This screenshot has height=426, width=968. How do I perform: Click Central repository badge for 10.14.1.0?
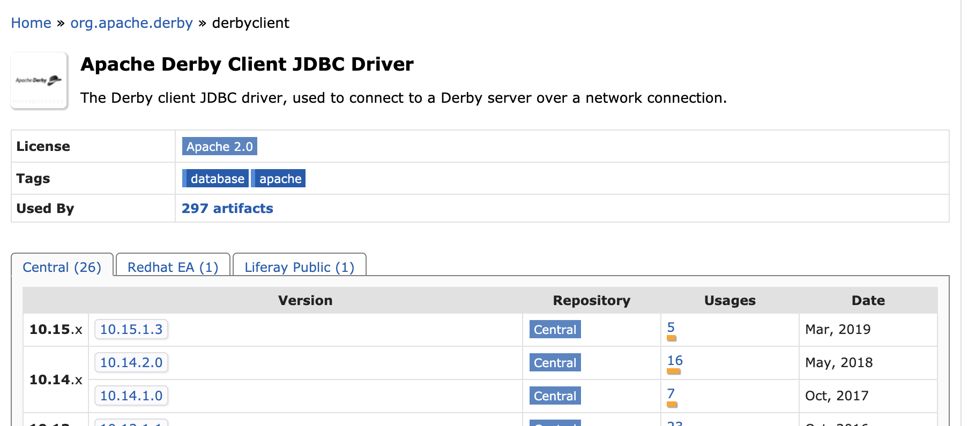point(555,395)
